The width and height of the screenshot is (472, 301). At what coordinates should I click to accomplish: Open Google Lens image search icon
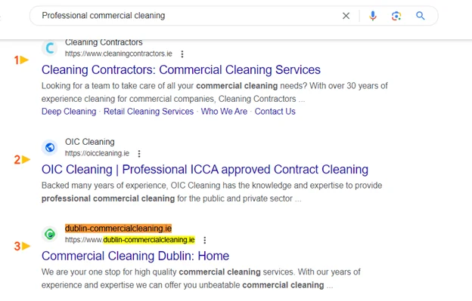(x=396, y=16)
